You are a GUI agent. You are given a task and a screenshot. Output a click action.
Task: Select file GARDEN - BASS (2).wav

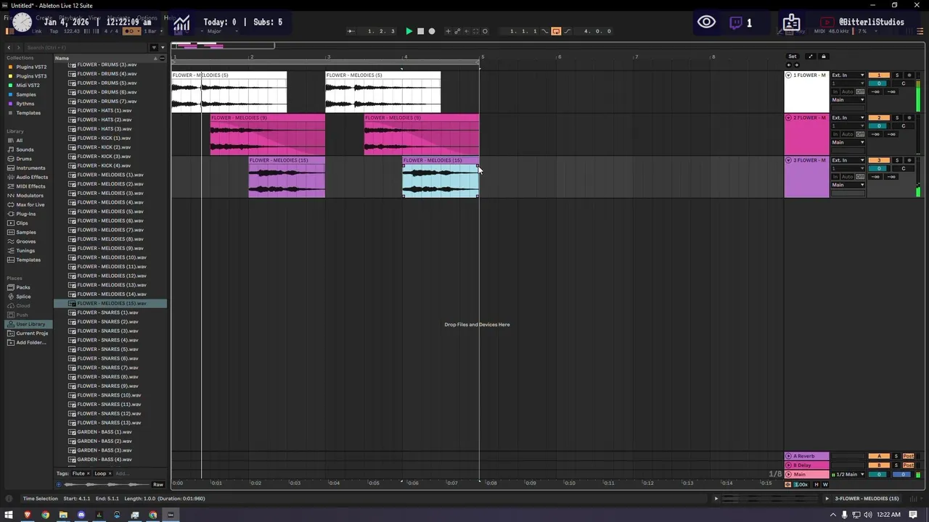pyautogui.click(x=105, y=441)
